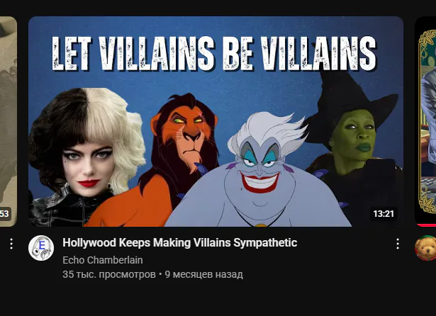Open options menu for Hollywood Villains video
Viewport: 436px width, 316px height.
coord(398,244)
